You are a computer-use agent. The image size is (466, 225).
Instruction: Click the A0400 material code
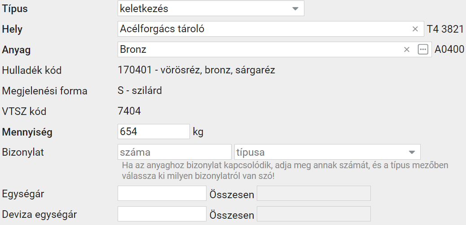[449, 50]
